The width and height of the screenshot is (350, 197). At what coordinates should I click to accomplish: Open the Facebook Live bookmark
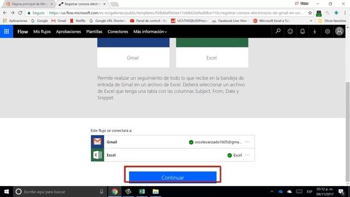(230, 21)
